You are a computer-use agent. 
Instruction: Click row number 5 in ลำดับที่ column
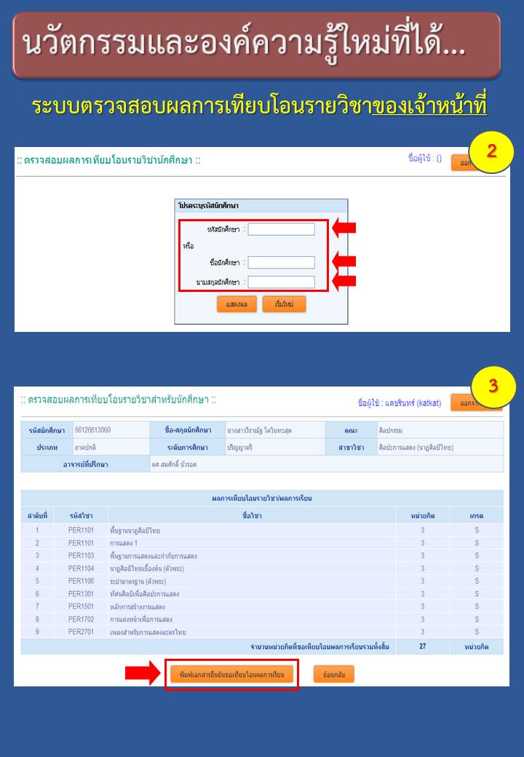pyautogui.click(x=37, y=581)
